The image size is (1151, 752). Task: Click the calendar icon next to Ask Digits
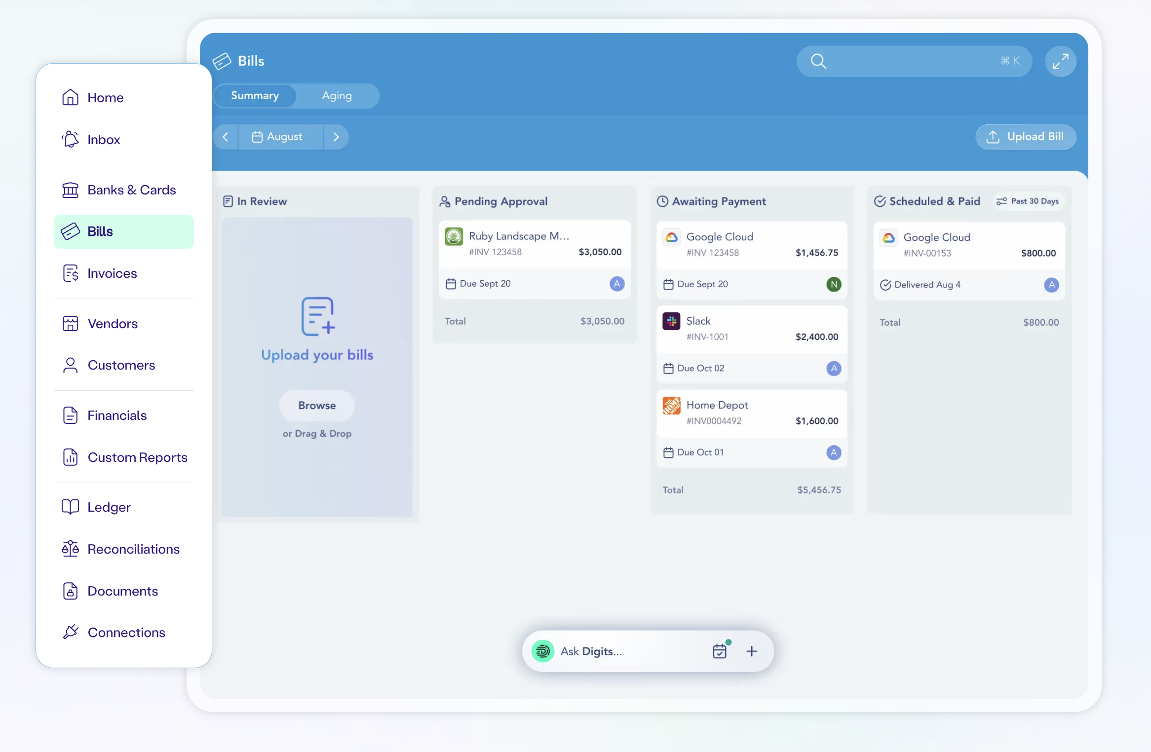click(720, 651)
